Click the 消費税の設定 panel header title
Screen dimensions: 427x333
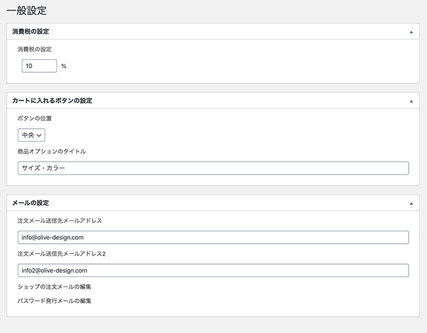tap(30, 32)
